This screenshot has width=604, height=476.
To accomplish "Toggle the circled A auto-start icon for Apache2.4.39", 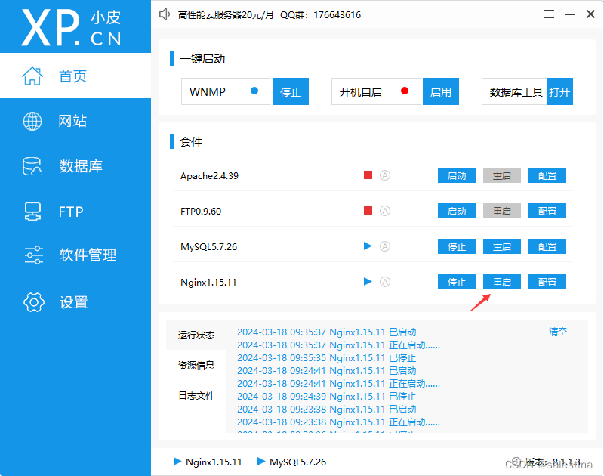I will 385,175.
